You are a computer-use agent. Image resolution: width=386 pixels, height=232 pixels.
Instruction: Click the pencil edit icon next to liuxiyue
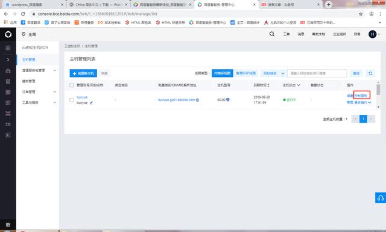(91, 103)
